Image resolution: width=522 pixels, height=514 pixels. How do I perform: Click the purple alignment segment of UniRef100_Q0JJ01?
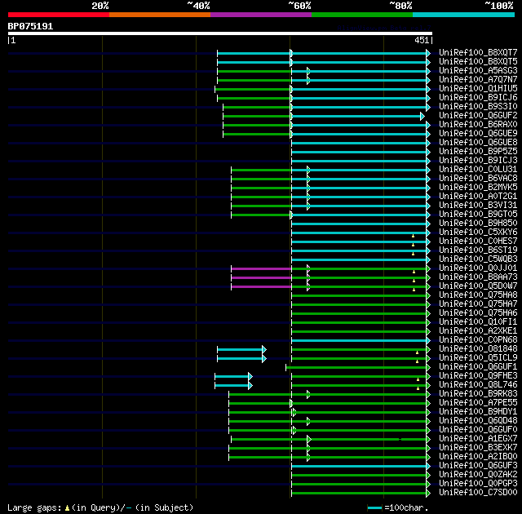click(261, 268)
